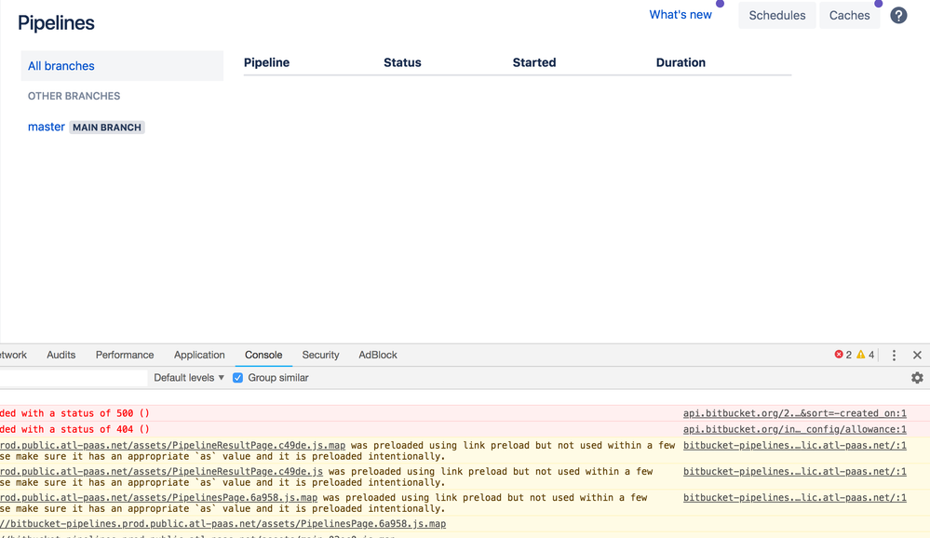Open DevTools console settings gear

[x=917, y=378]
